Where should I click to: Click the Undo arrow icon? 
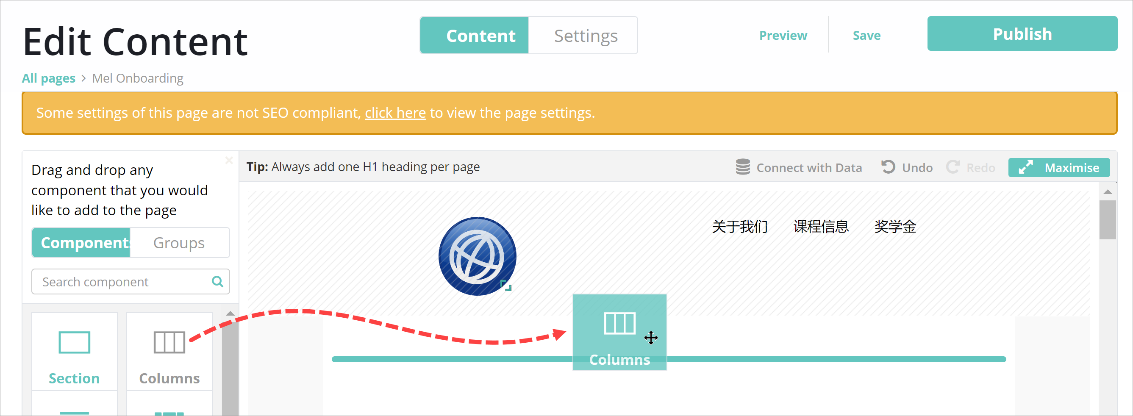888,167
